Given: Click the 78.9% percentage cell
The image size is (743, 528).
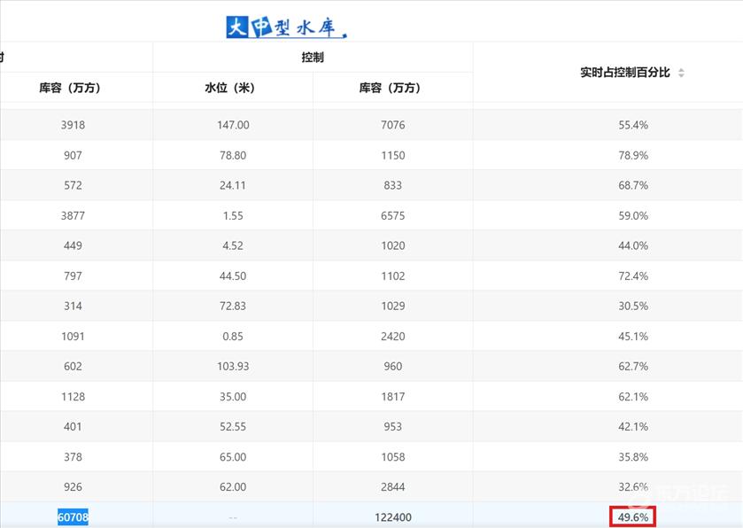Looking at the screenshot, I should click(x=633, y=155).
